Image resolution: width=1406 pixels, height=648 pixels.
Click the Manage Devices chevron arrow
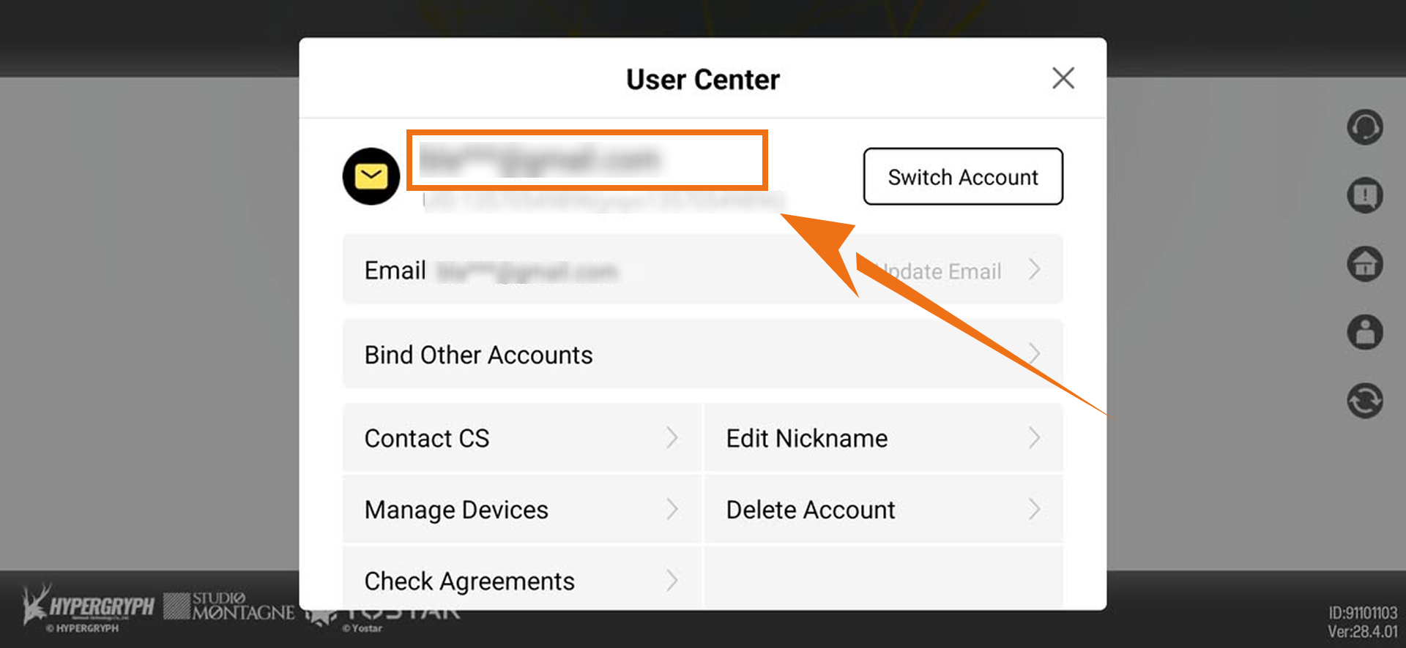[672, 509]
